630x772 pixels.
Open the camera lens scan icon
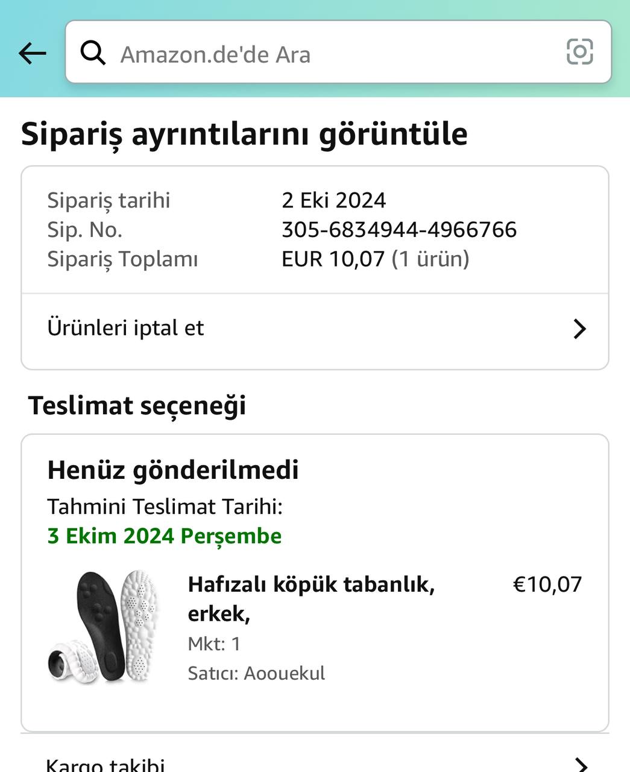click(579, 52)
